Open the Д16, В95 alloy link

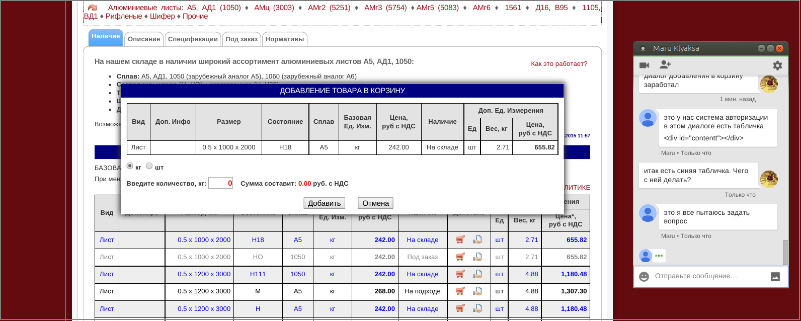551,8
